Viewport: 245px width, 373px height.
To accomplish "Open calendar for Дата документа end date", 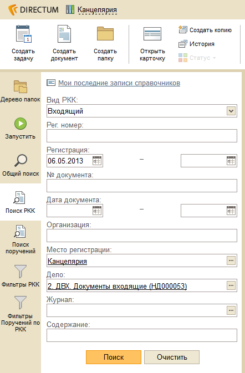I will (x=231, y=211).
